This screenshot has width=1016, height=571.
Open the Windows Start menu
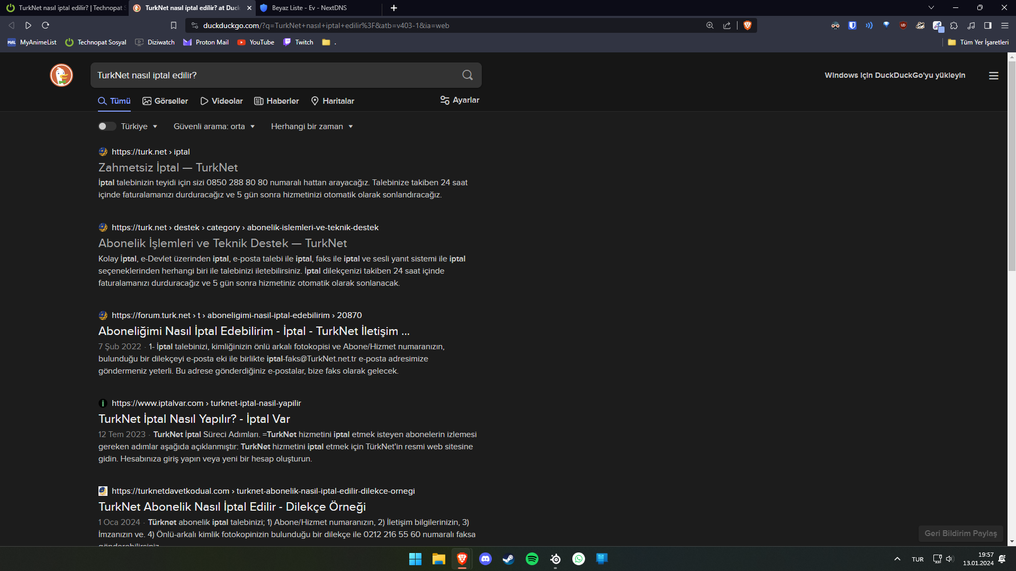pyautogui.click(x=416, y=559)
